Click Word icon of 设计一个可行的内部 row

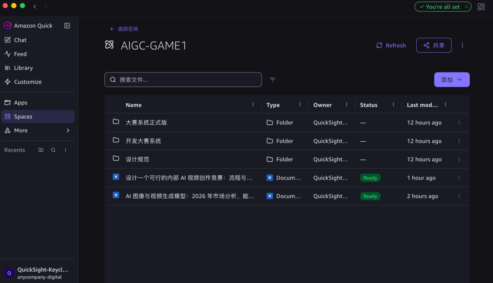point(115,177)
